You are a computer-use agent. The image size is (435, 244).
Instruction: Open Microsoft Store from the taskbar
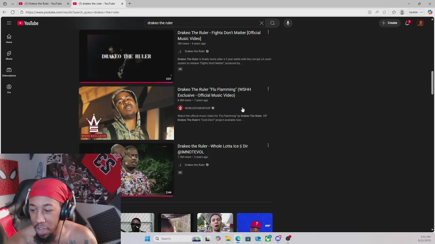[x=248, y=239]
